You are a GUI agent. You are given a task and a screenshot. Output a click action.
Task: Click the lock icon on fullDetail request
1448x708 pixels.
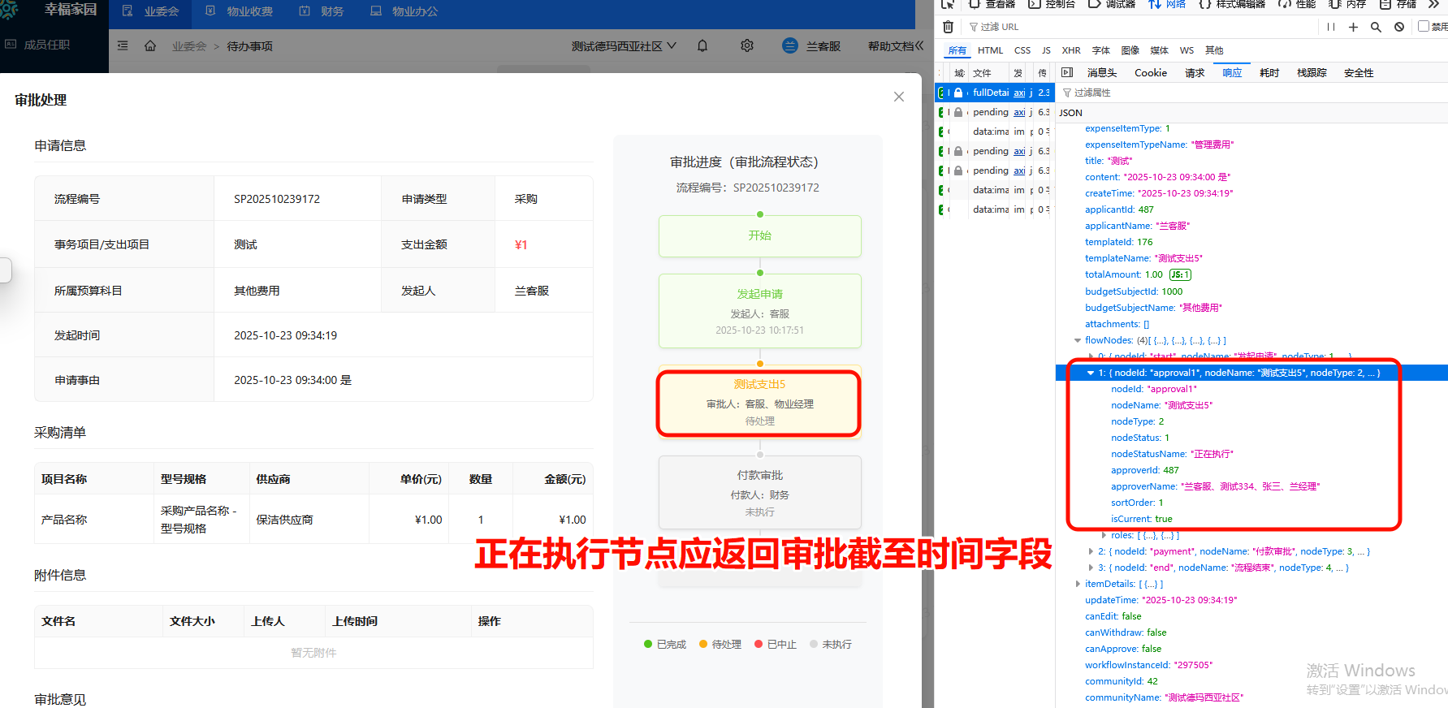click(958, 93)
